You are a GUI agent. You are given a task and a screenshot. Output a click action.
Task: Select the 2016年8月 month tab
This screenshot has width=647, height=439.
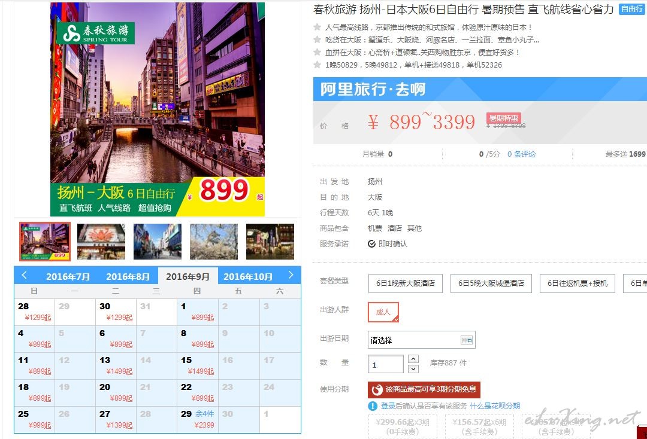click(x=128, y=277)
